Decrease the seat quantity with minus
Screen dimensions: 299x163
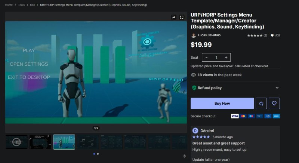coord(207,57)
